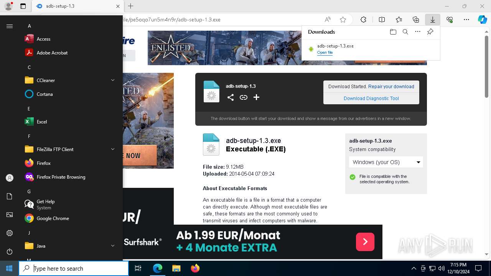The height and width of the screenshot is (276, 491).
Task: Open the Get Help system app
Action: tap(69, 204)
